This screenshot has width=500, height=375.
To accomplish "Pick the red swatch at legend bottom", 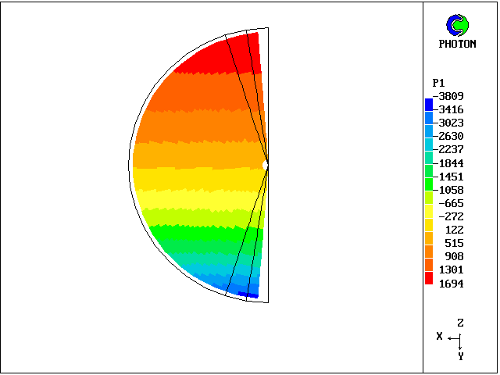I will (428, 278).
